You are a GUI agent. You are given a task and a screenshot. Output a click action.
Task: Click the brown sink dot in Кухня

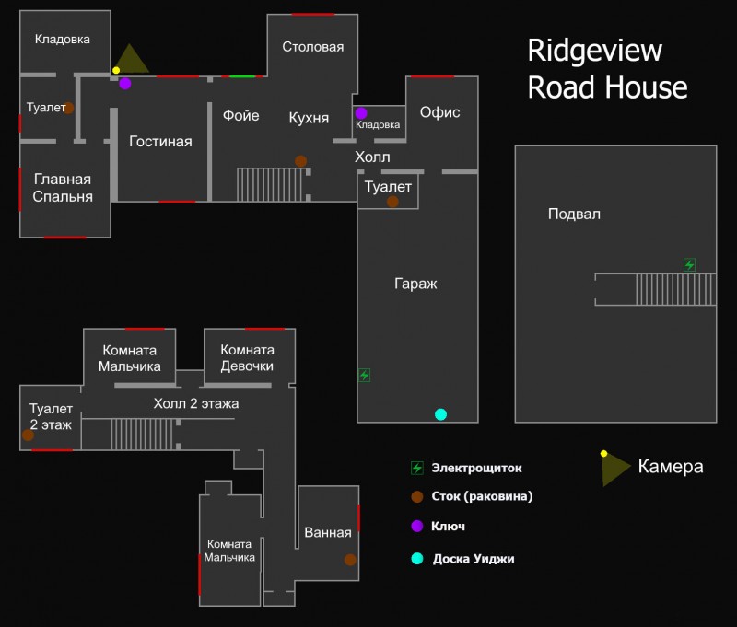pos(301,161)
